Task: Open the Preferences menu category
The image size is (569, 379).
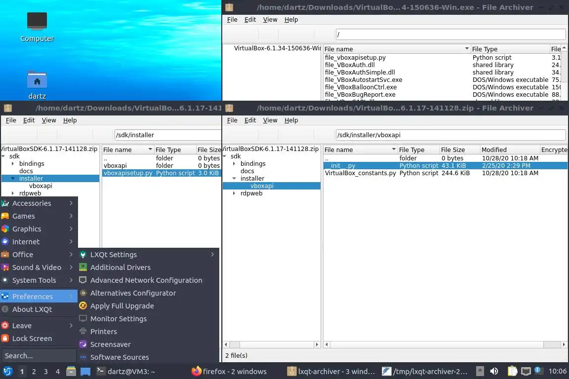Action: [x=39, y=296]
